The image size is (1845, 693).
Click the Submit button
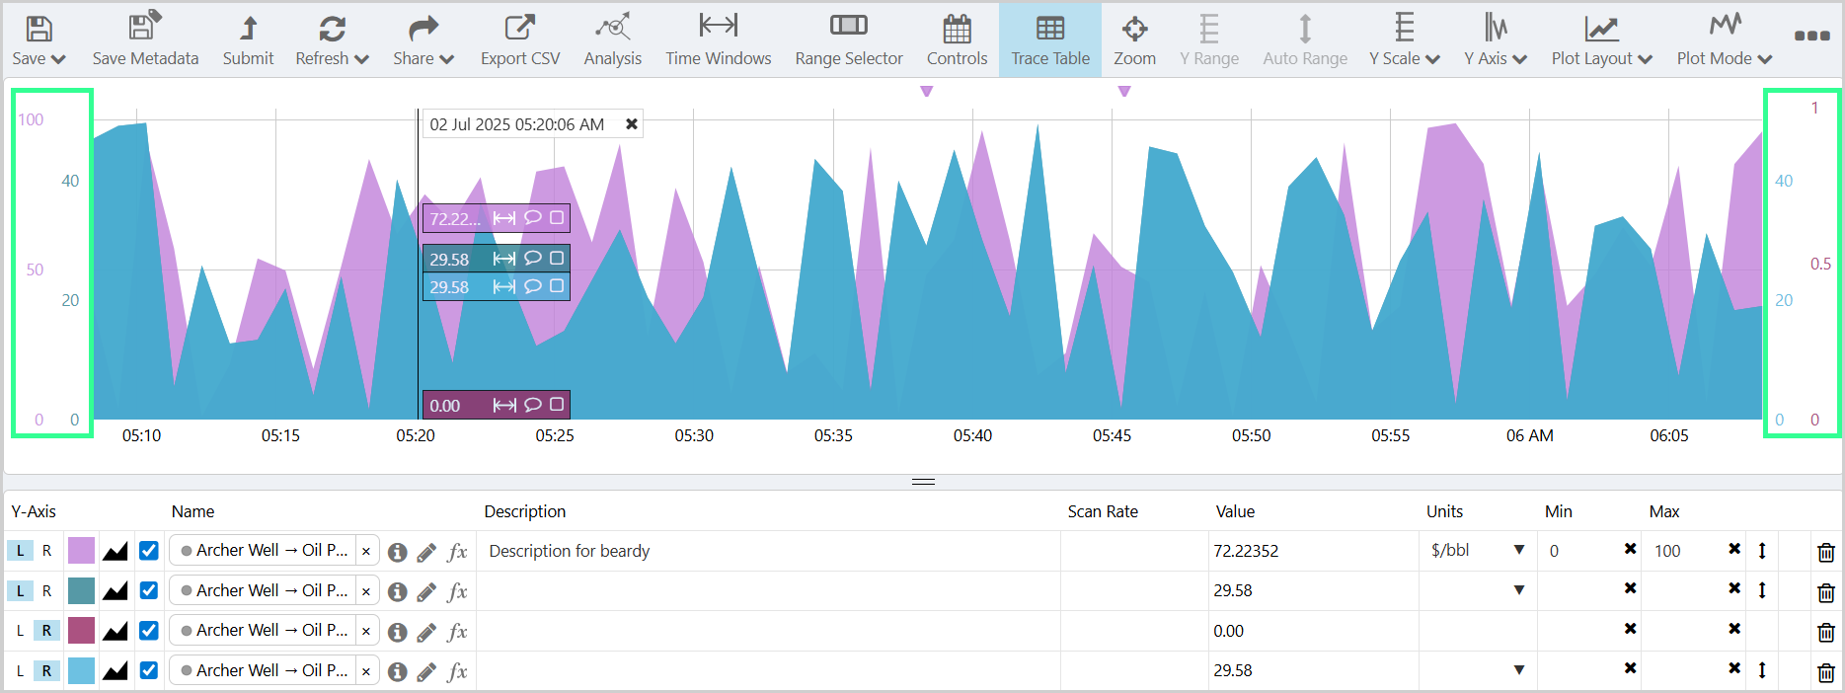pos(248,40)
